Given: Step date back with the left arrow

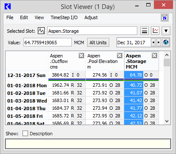Looking at the screenshot, I should (x=153, y=42).
